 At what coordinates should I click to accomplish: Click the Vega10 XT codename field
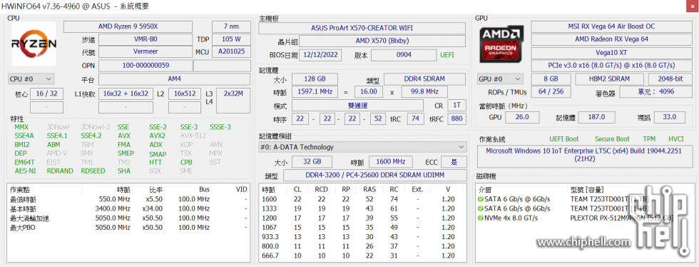pos(611,53)
